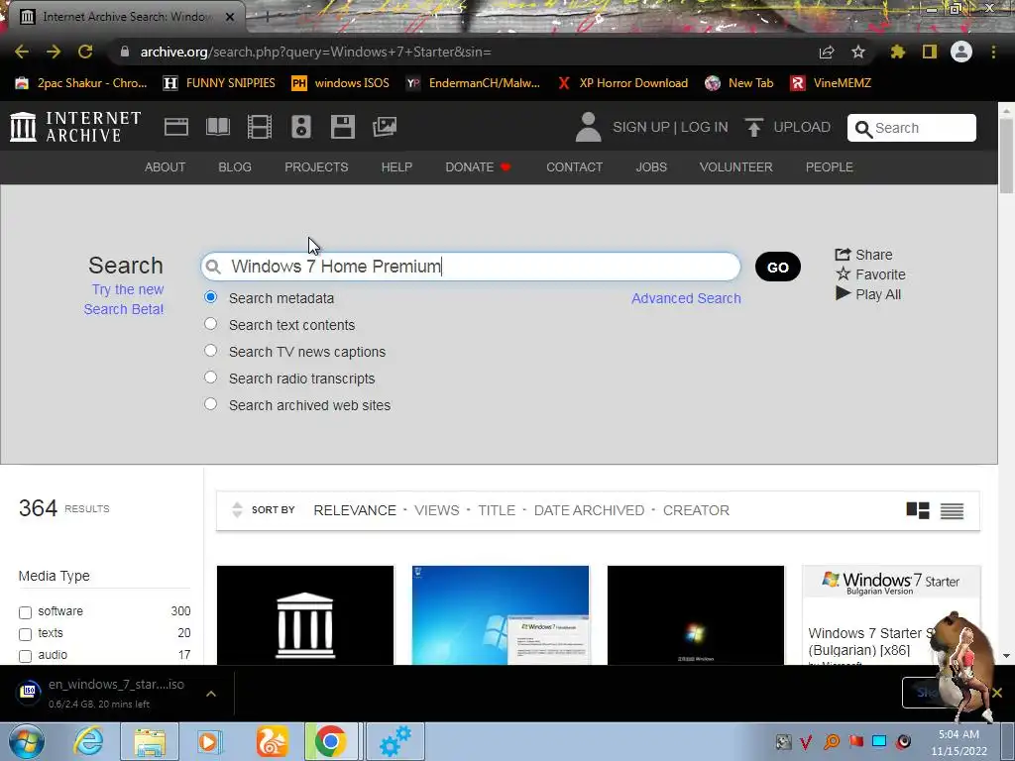Open the Software floppy disk icon

pyautogui.click(x=342, y=127)
